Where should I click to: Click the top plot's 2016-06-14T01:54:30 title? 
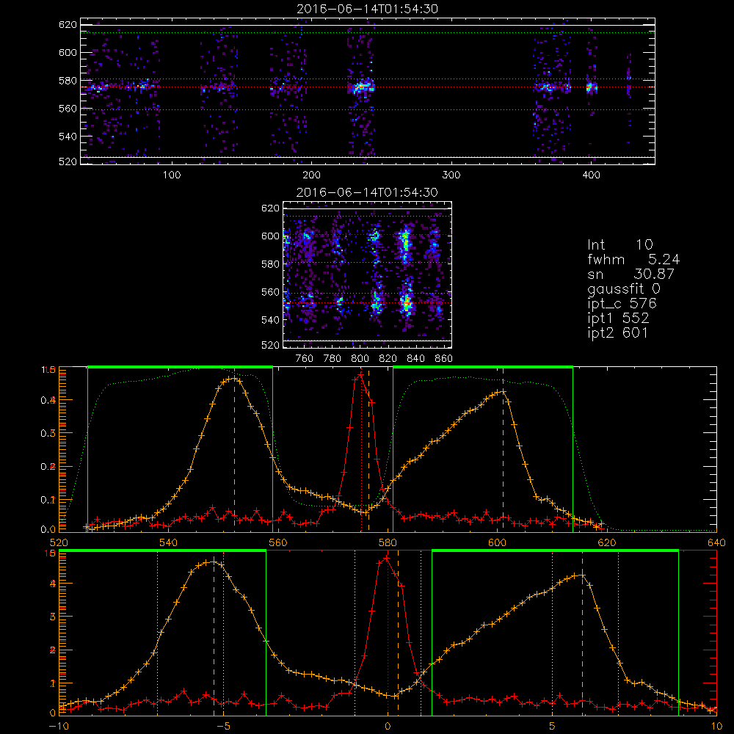point(367,9)
